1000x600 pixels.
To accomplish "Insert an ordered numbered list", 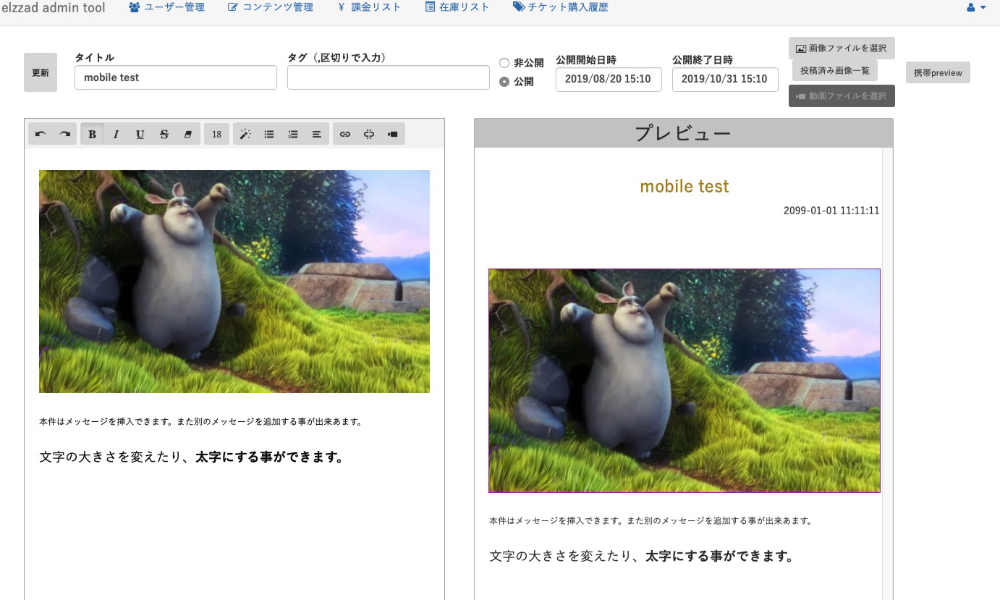I will pos(293,134).
